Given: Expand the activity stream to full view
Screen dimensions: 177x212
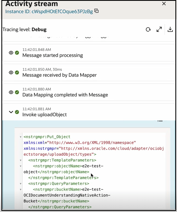Looking at the screenshot, I should 159,29.
